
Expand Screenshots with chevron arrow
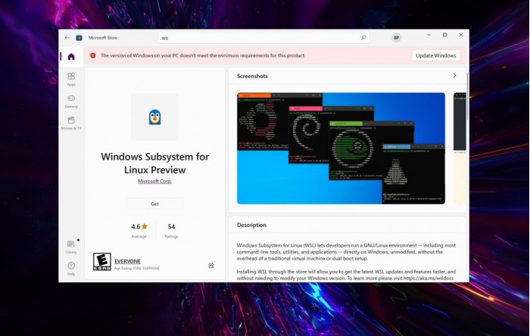pos(454,76)
